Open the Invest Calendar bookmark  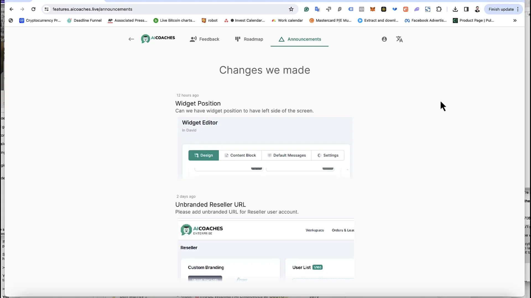pos(244,20)
